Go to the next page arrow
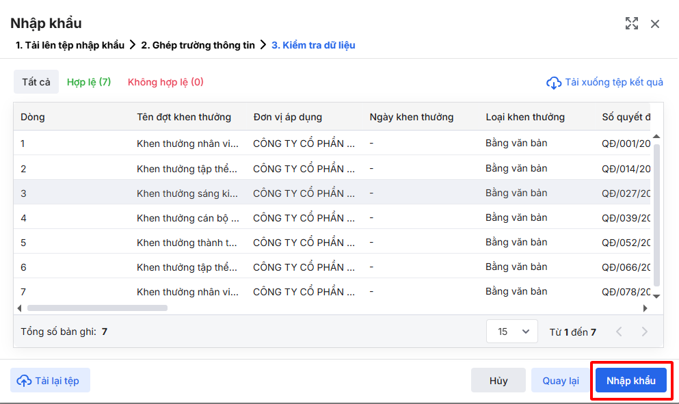 coord(644,332)
